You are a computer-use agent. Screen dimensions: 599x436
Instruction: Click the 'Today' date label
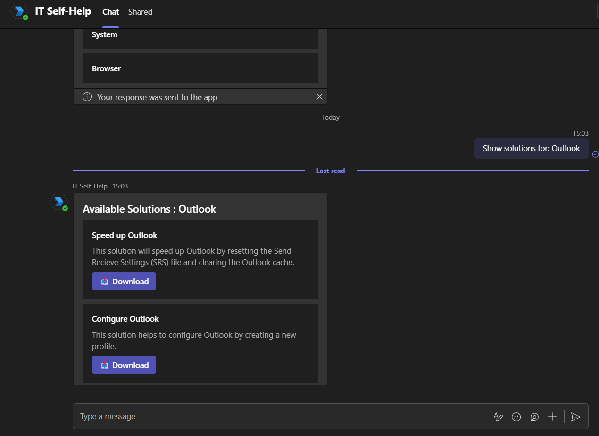331,117
